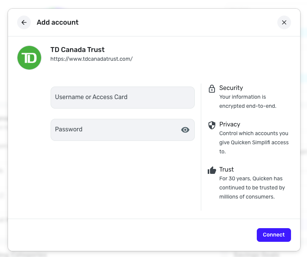This screenshot has height=257, width=307.
Task: Go back using the arrow button
Action: (x=24, y=22)
